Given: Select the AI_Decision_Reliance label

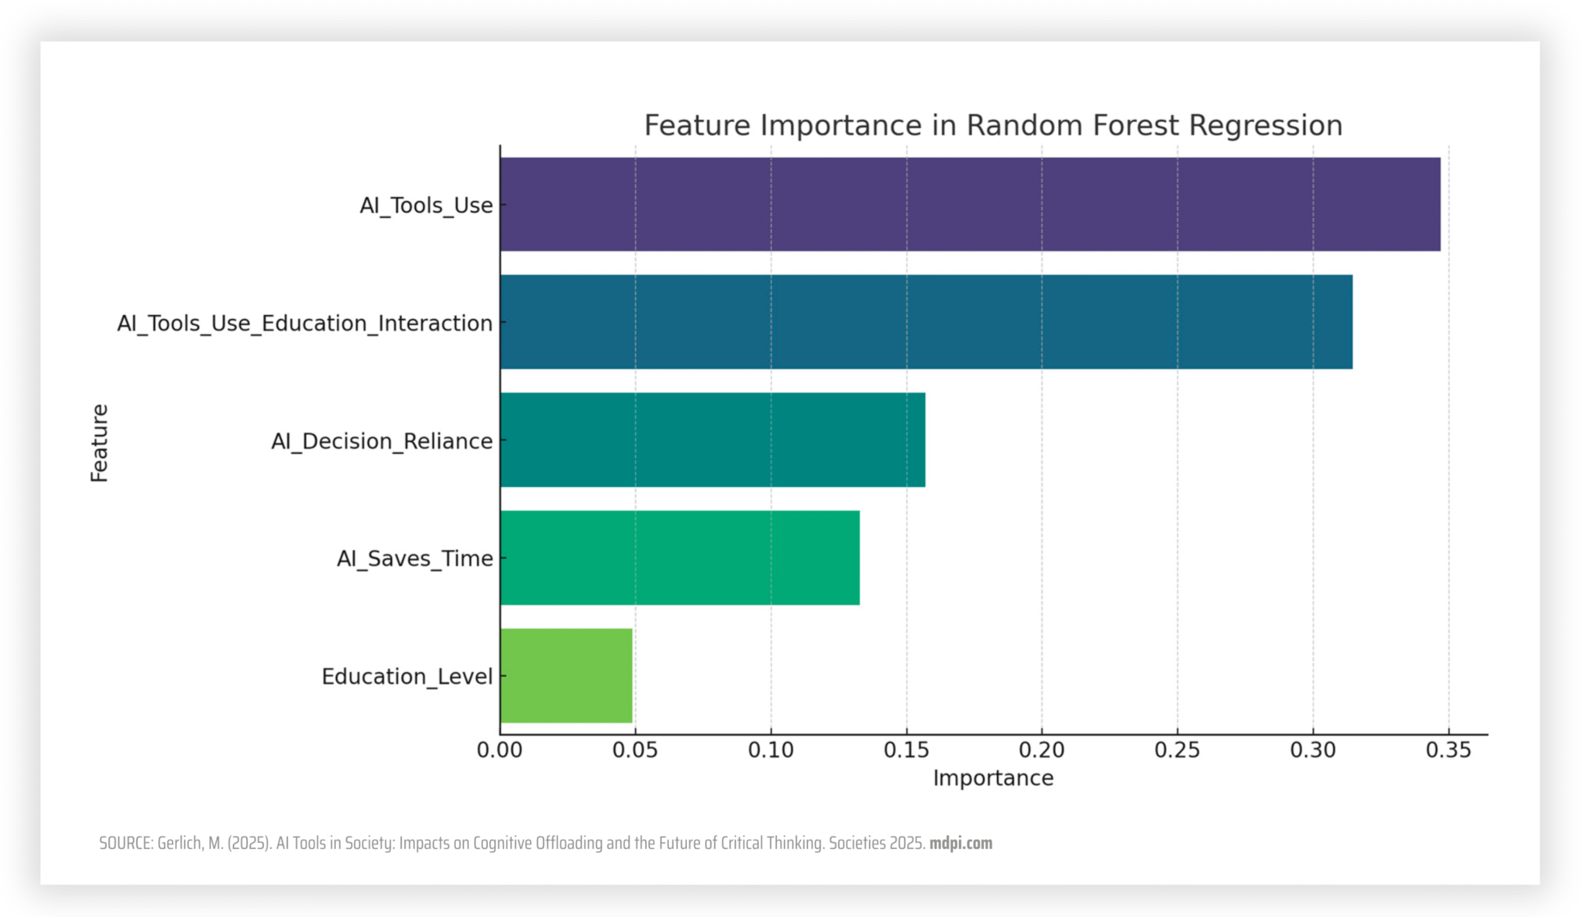Looking at the screenshot, I should 382,441.
